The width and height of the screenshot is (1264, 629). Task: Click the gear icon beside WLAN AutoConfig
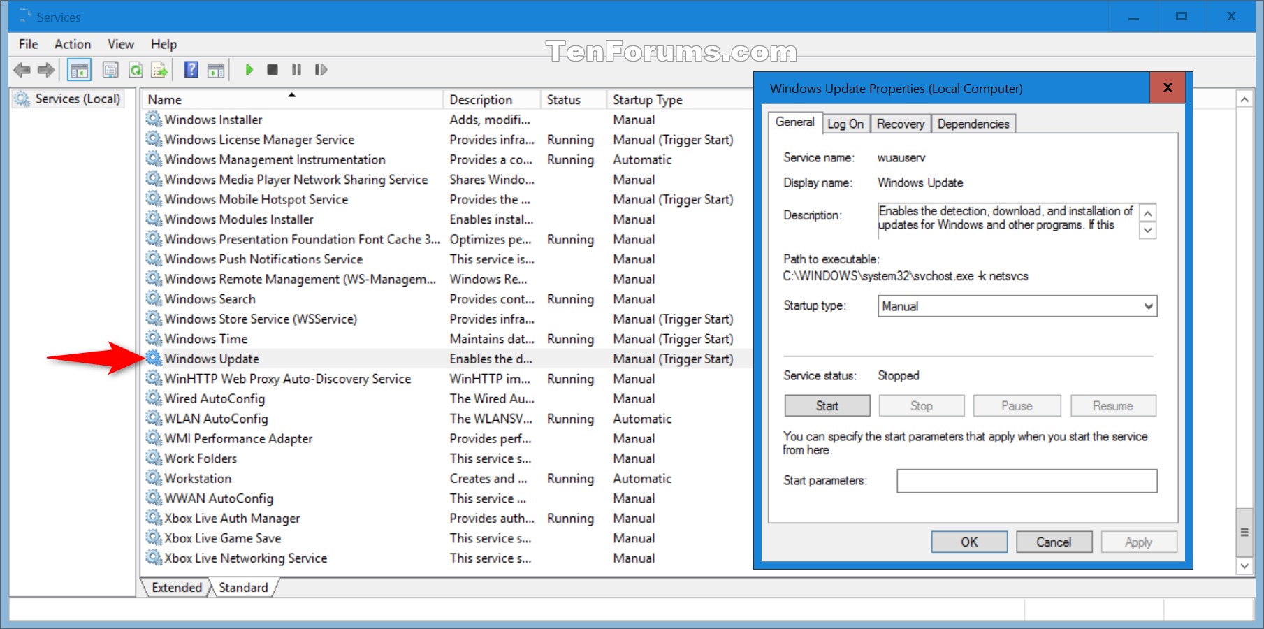coord(154,419)
